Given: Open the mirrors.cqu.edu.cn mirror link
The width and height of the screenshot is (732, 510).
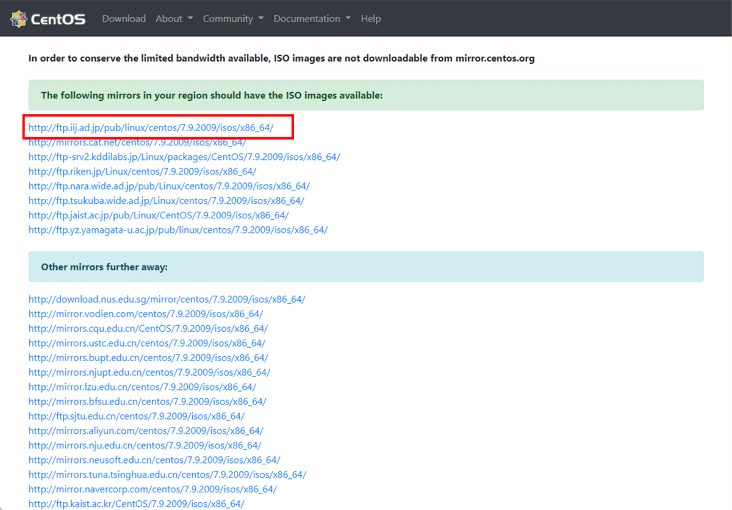Looking at the screenshot, I should click(148, 329).
